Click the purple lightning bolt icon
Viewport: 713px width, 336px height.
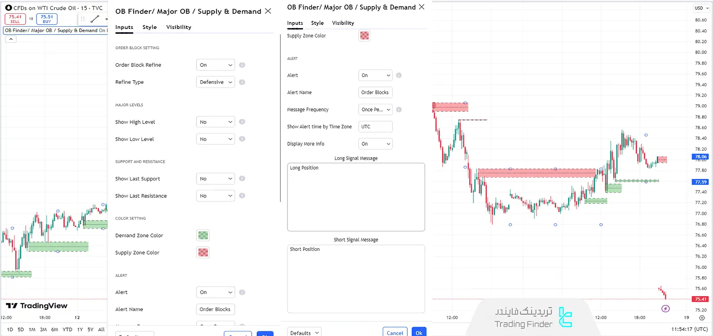[665, 308]
